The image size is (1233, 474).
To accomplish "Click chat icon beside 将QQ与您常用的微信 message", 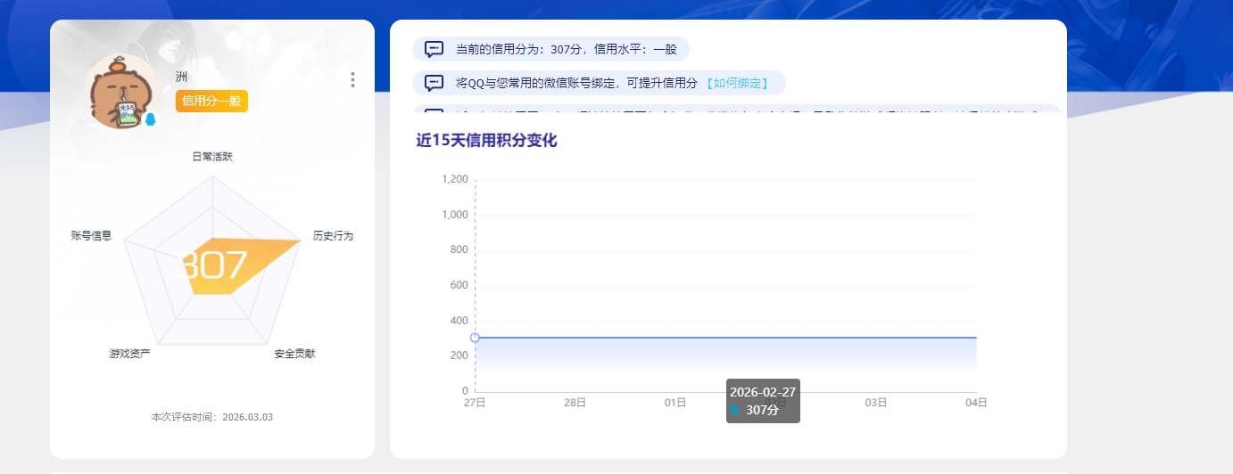I will [434, 83].
